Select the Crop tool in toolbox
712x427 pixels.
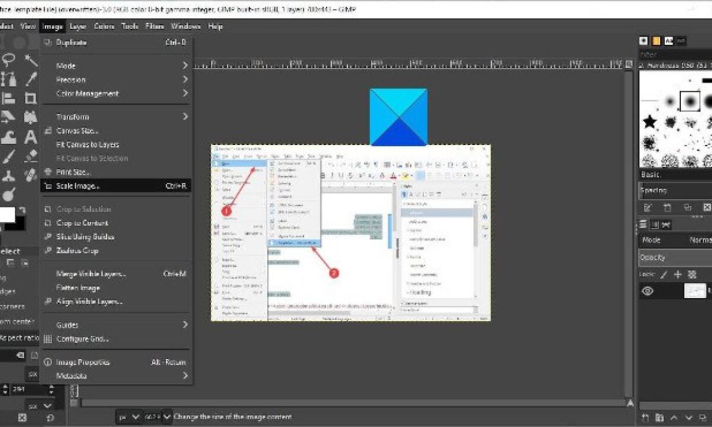point(30,98)
